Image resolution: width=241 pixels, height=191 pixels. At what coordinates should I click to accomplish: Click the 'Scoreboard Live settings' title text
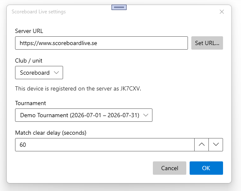point(39,12)
